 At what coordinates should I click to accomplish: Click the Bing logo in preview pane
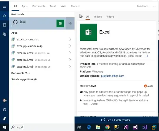click(81, 16)
